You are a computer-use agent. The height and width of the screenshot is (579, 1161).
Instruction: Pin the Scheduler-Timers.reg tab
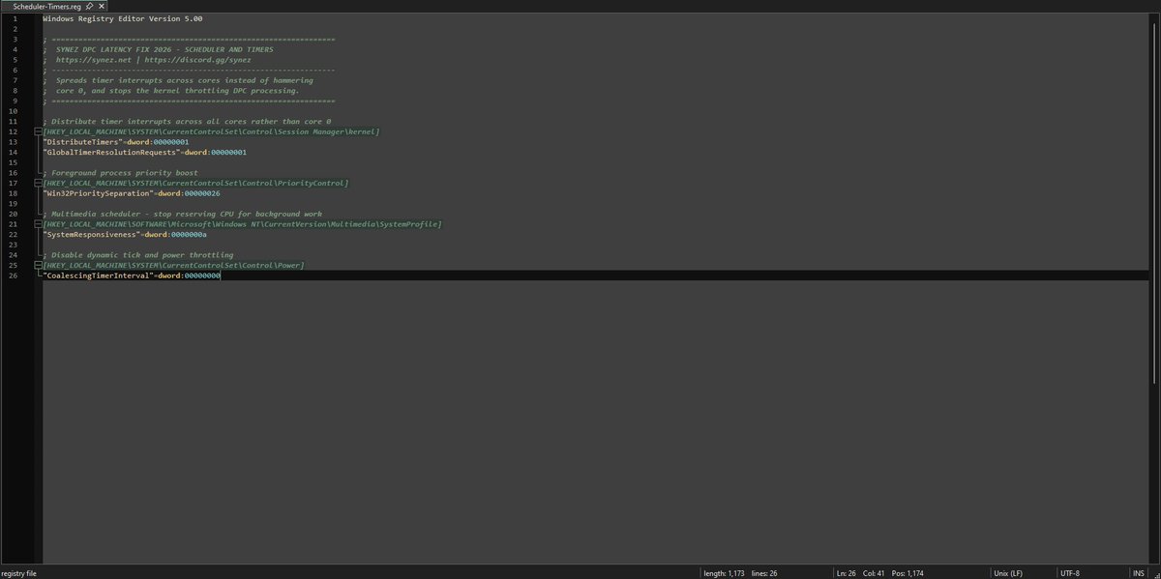click(x=89, y=6)
